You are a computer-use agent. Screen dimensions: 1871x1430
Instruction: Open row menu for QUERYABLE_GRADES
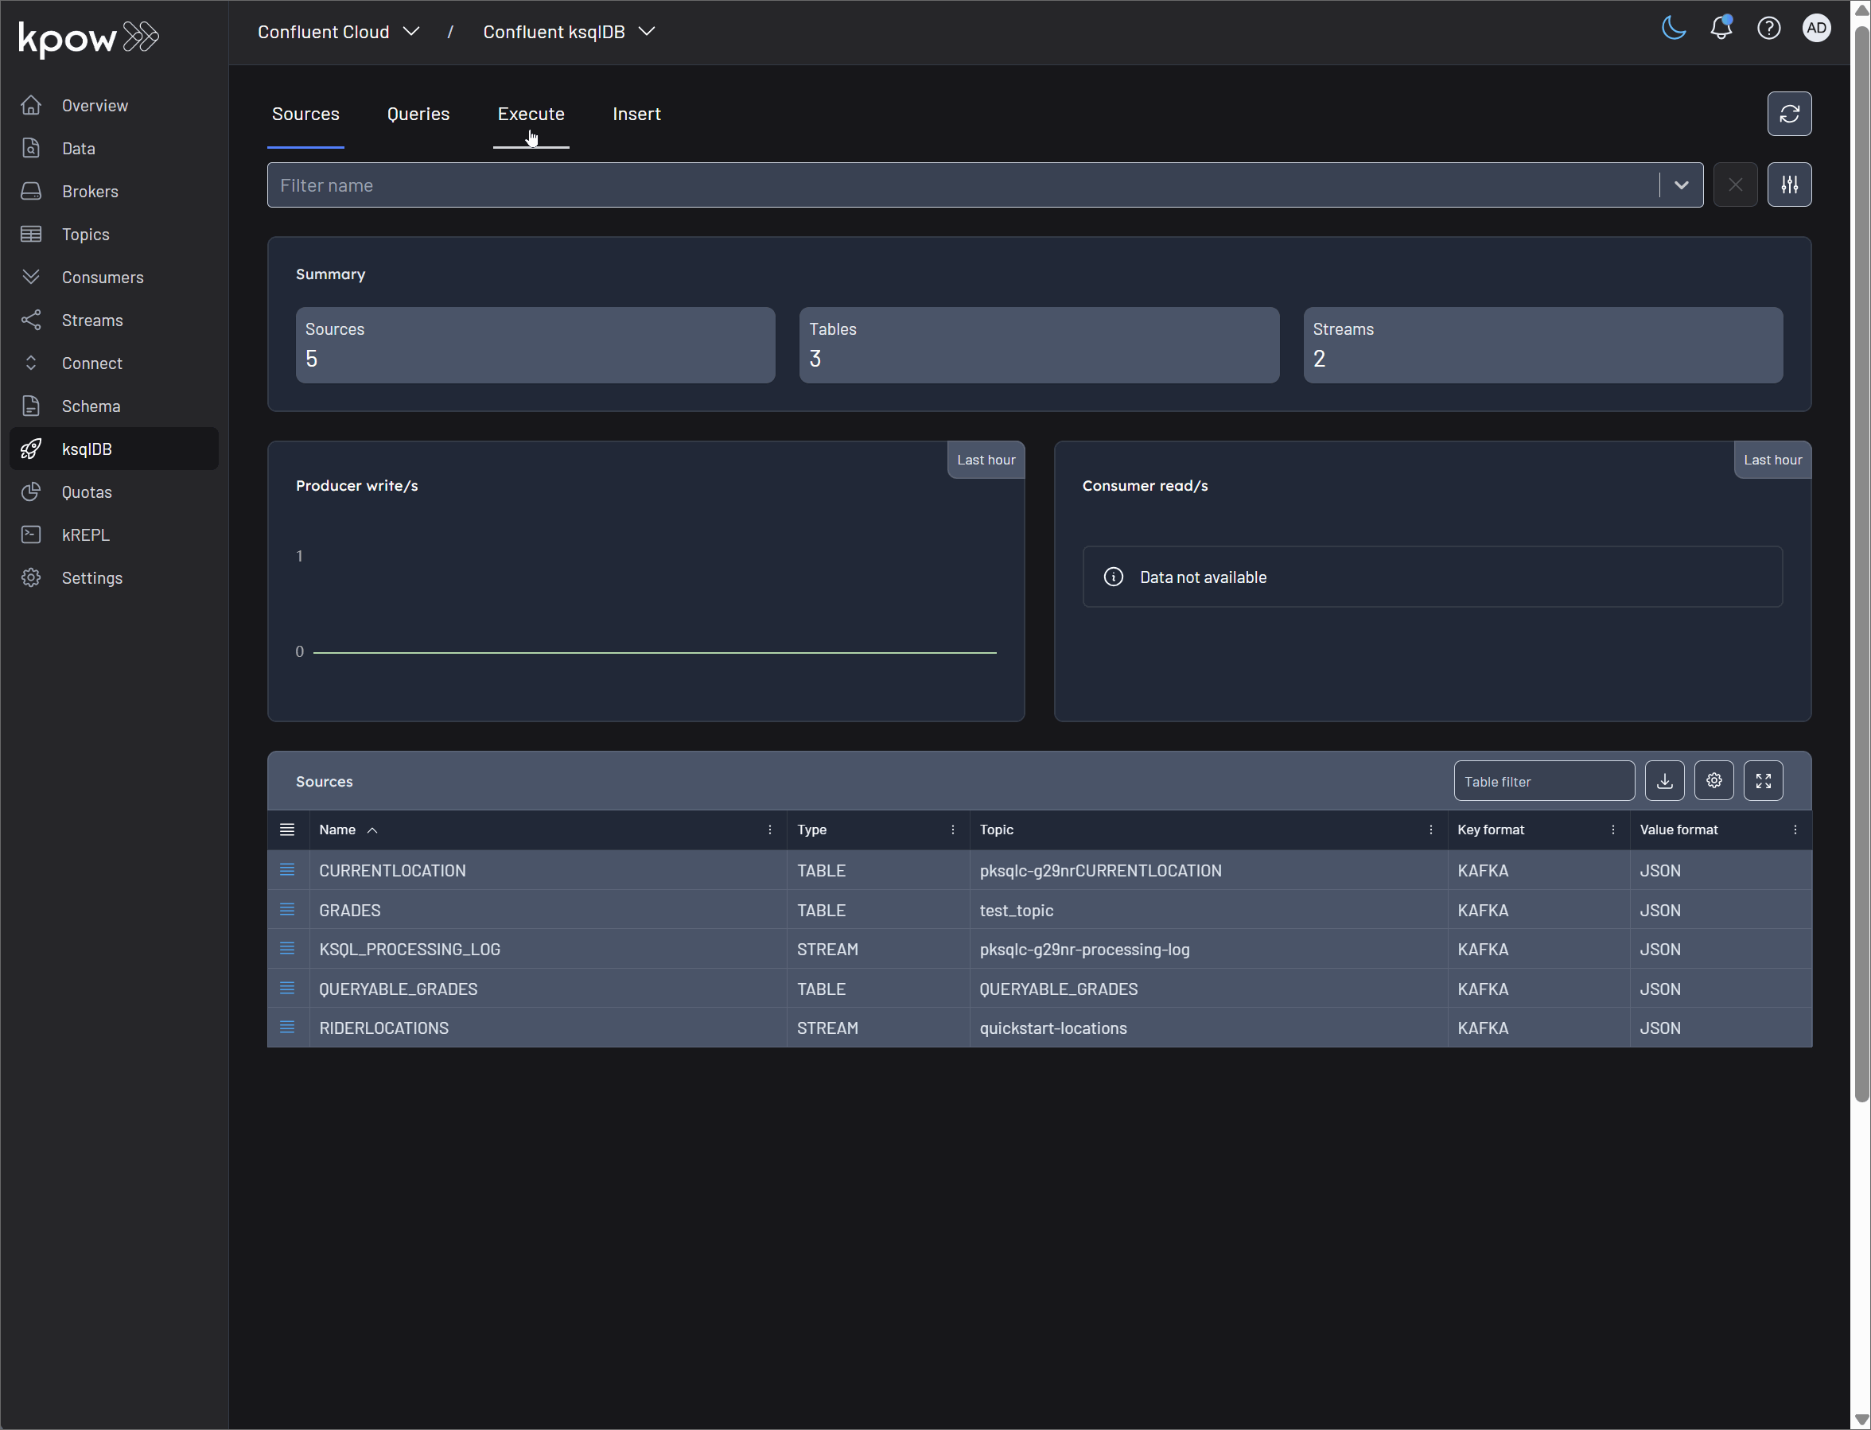pyautogui.click(x=288, y=989)
